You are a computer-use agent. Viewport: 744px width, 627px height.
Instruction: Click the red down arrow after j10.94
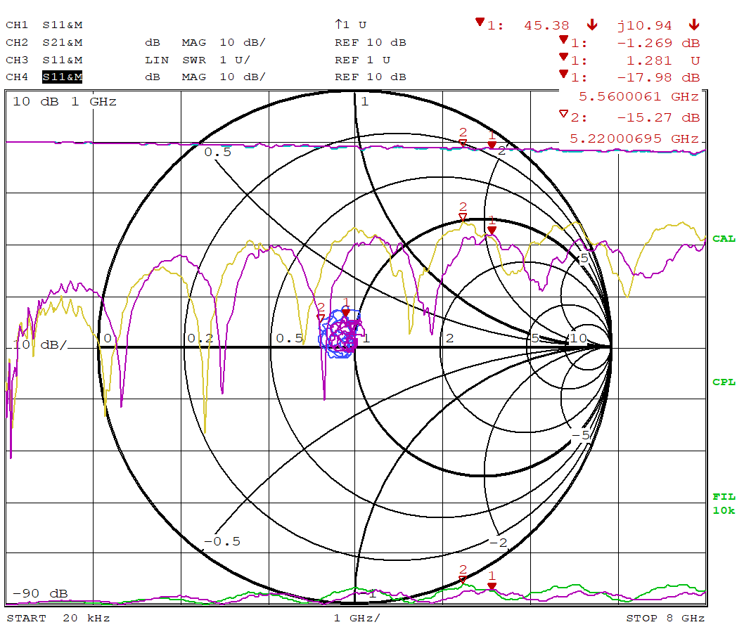[693, 25]
